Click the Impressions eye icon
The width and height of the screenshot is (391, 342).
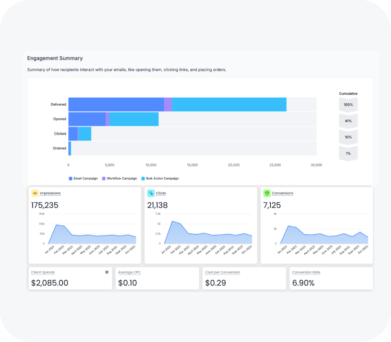(x=35, y=193)
